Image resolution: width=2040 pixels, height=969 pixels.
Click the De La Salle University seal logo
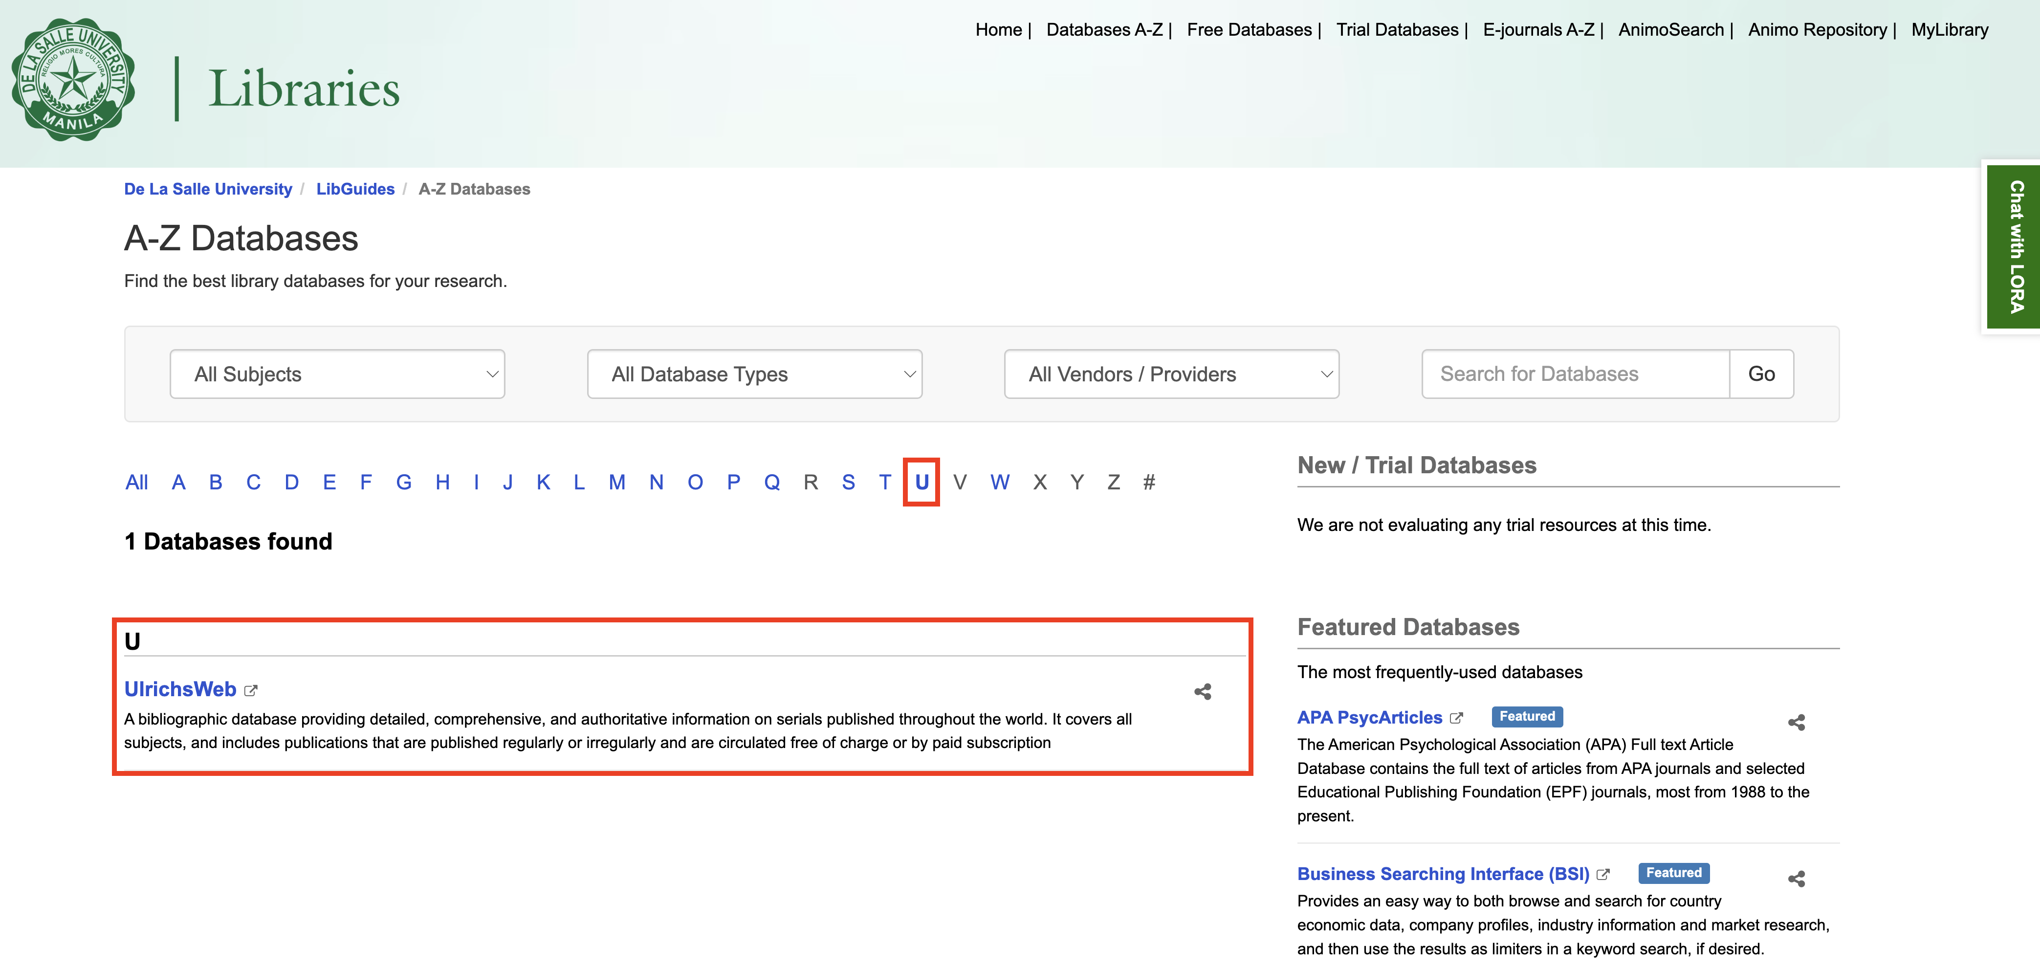pyautogui.click(x=73, y=80)
